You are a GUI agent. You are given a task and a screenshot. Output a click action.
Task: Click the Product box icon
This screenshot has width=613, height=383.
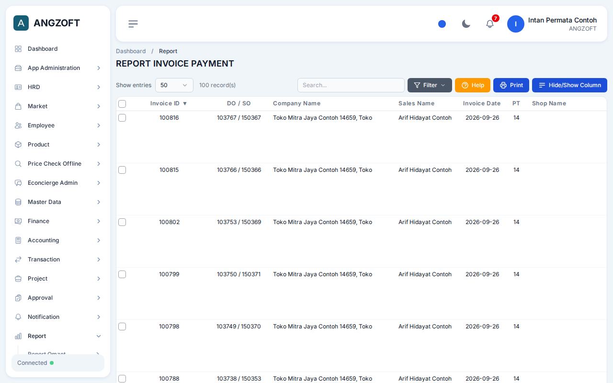18,145
